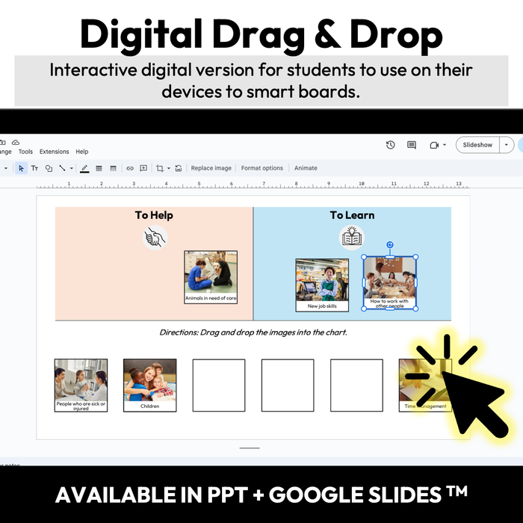Select the line tool
Screen dimensions: 523x523
coord(62,168)
